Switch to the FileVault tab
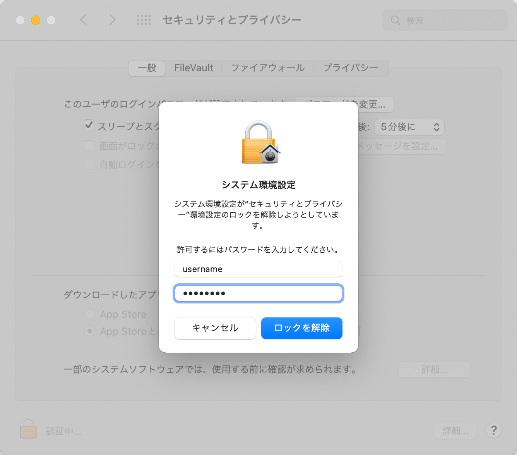 (x=194, y=68)
